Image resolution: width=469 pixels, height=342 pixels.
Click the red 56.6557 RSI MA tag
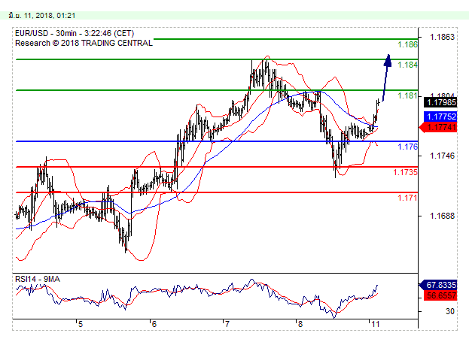coord(440,295)
